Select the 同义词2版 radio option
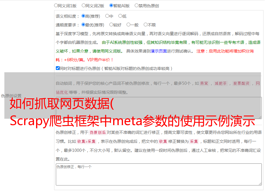The height and width of the screenshot is (191, 265). point(83,6)
